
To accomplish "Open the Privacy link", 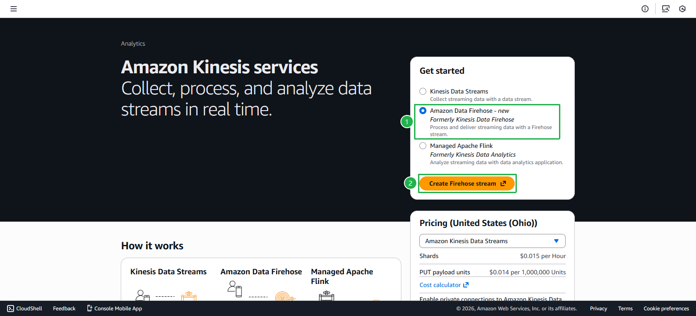I will [x=599, y=309].
